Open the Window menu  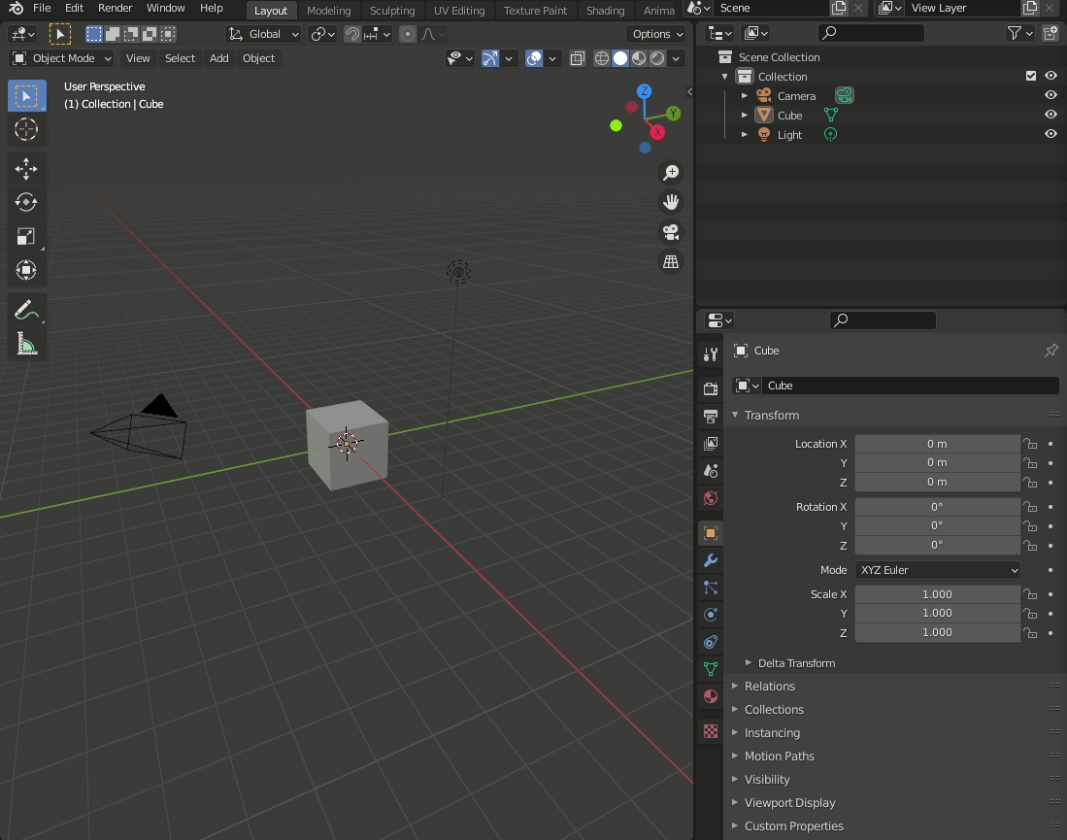click(165, 8)
